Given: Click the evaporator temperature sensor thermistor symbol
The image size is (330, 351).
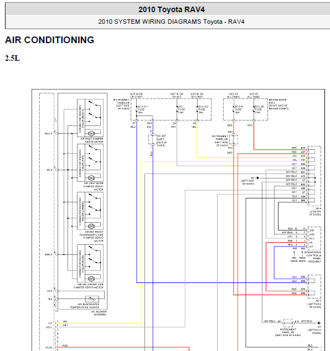Looking at the screenshot, I should (x=92, y=298).
